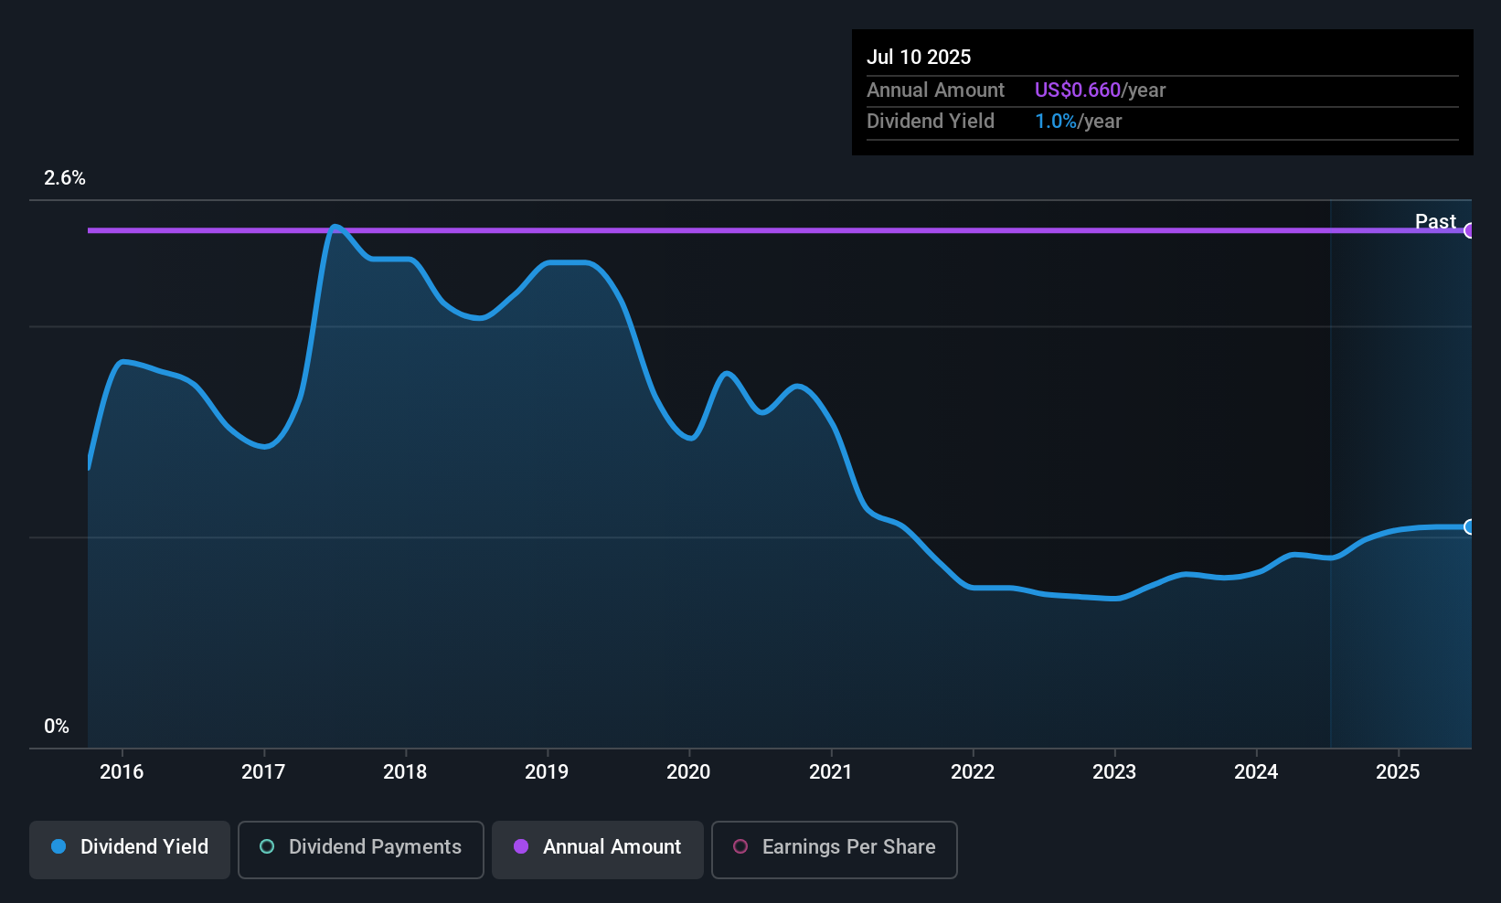Click the 2.6% y-axis label

tap(65, 178)
